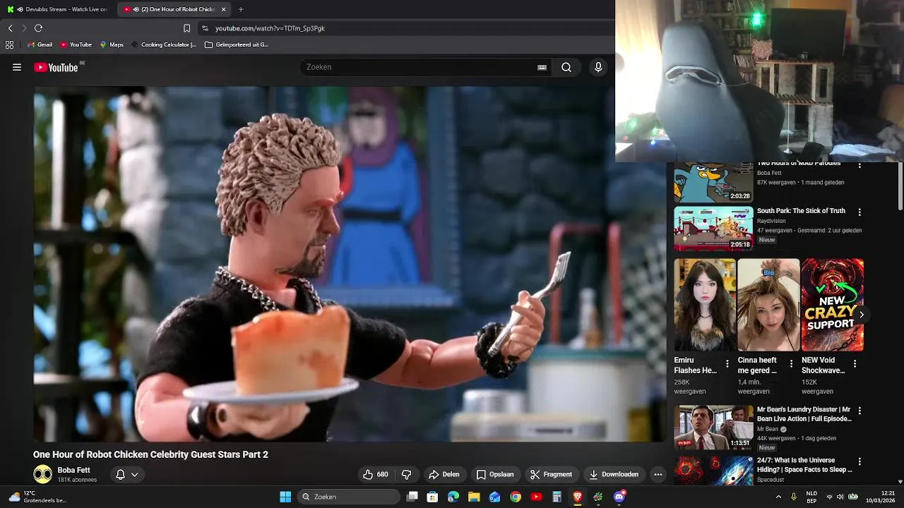Image resolution: width=904 pixels, height=508 pixels.
Task: Open the Geïmporteerd uit G... bookmarks folder
Action: coord(236,44)
